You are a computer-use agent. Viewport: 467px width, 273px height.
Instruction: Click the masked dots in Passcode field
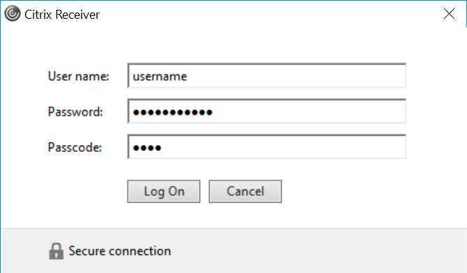[x=147, y=148]
